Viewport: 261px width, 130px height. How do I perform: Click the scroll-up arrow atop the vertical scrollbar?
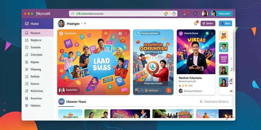[x=234, y=30]
